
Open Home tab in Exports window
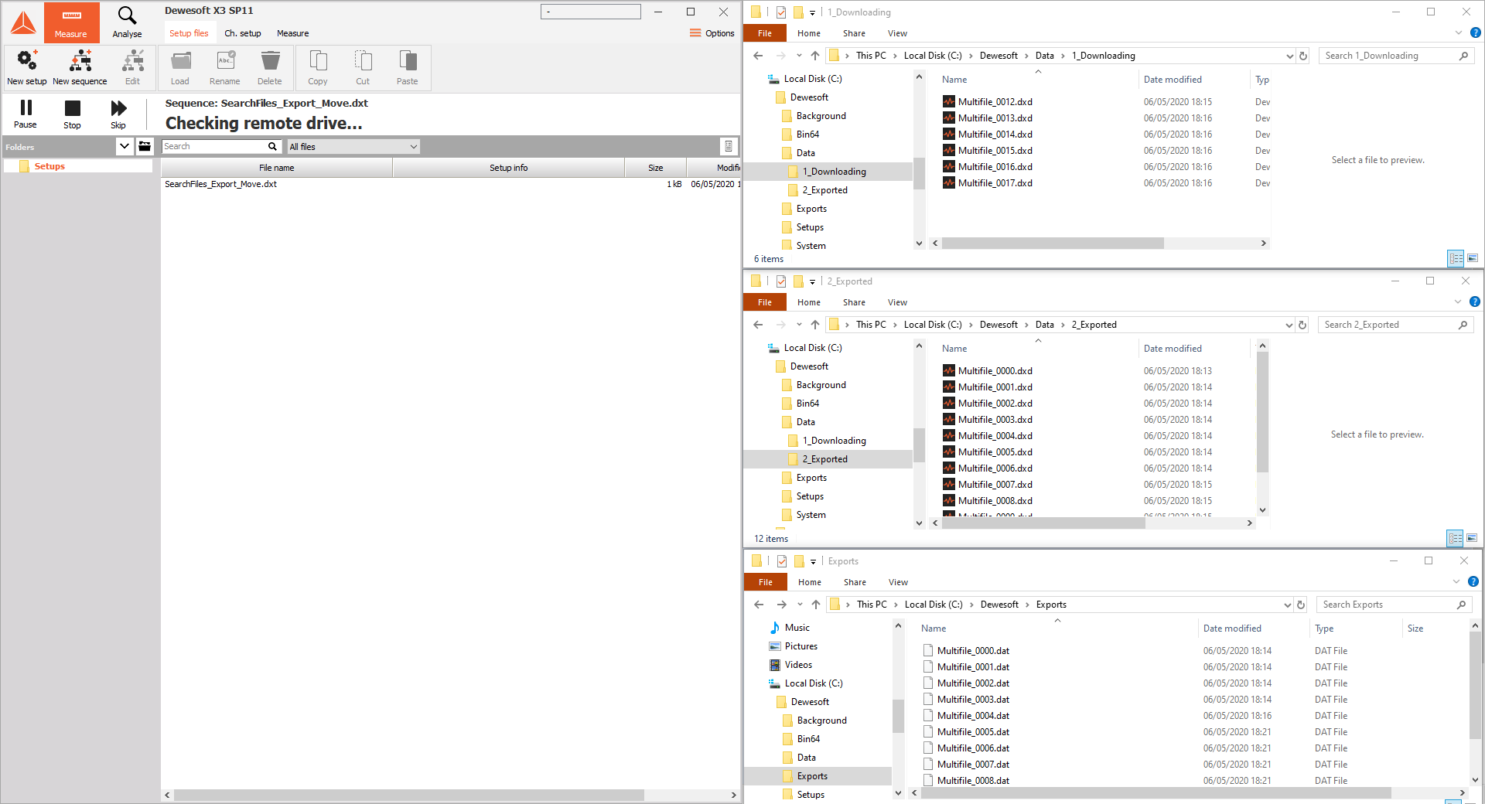[810, 582]
